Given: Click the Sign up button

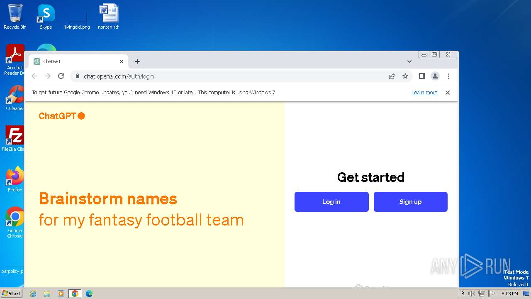Looking at the screenshot, I should 411,202.
